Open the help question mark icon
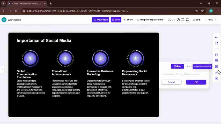The width and height of the screenshot is (221, 124). (x=188, y=20)
